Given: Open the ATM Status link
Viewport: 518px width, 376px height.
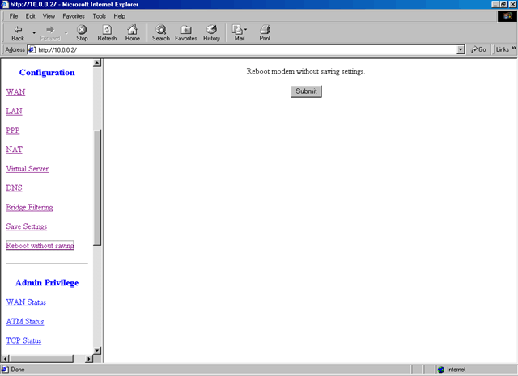Looking at the screenshot, I should (25, 321).
